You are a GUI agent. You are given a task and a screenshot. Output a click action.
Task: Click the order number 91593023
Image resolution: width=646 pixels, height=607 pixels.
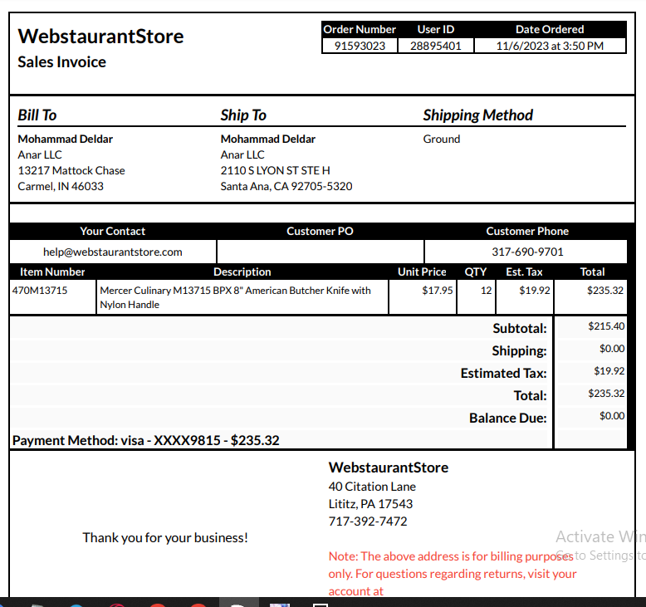(x=360, y=46)
